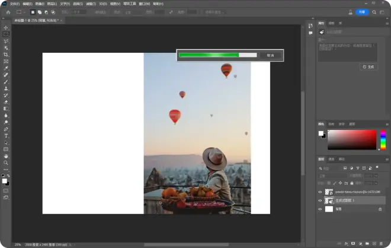Add layer style with fx icon
The height and width of the screenshot is (248, 391).
346,243
